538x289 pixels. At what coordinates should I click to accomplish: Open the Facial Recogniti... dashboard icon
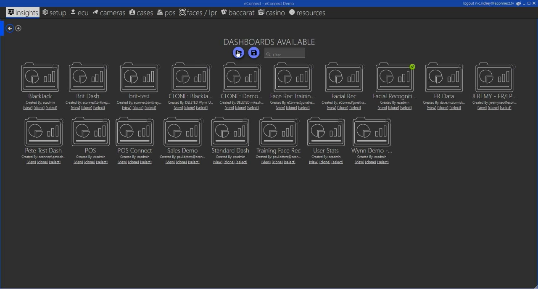click(395, 77)
